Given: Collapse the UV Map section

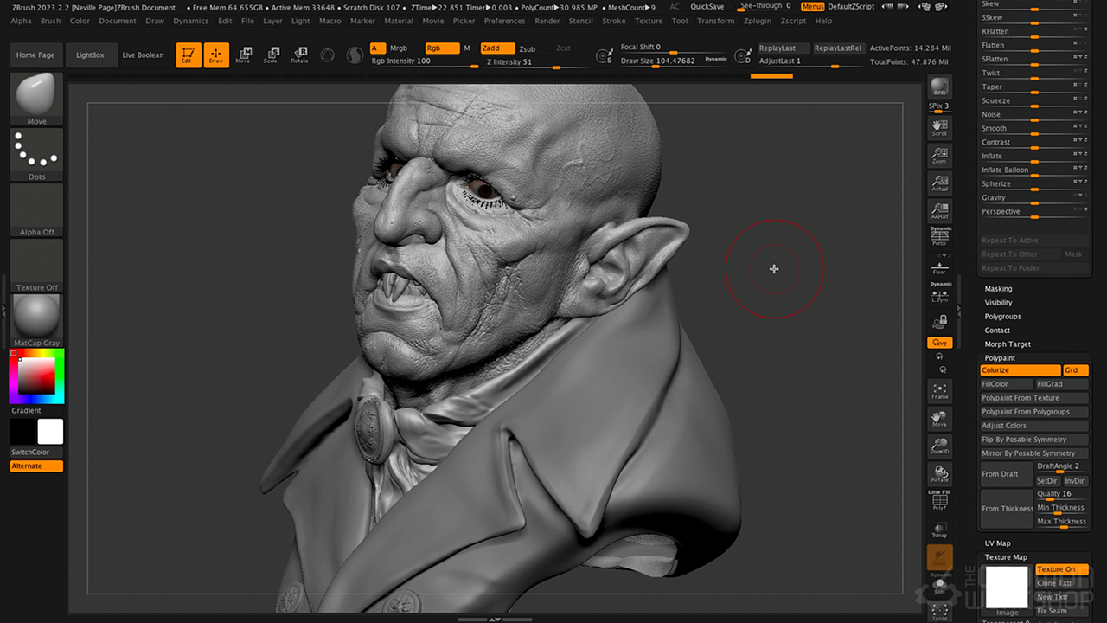Looking at the screenshot, I should point(997,543).
